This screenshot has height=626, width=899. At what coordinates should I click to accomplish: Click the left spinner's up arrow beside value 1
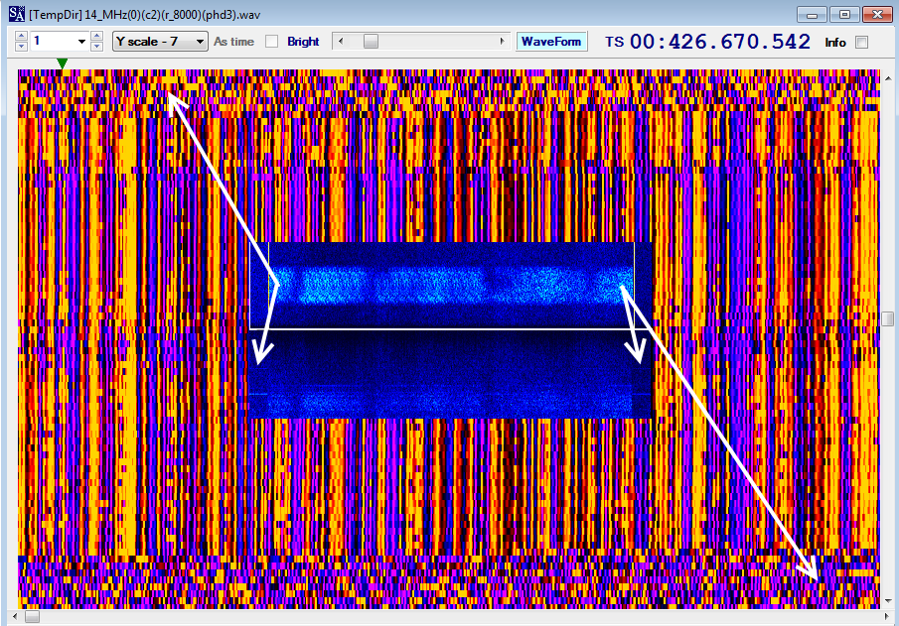pos(21,36)
